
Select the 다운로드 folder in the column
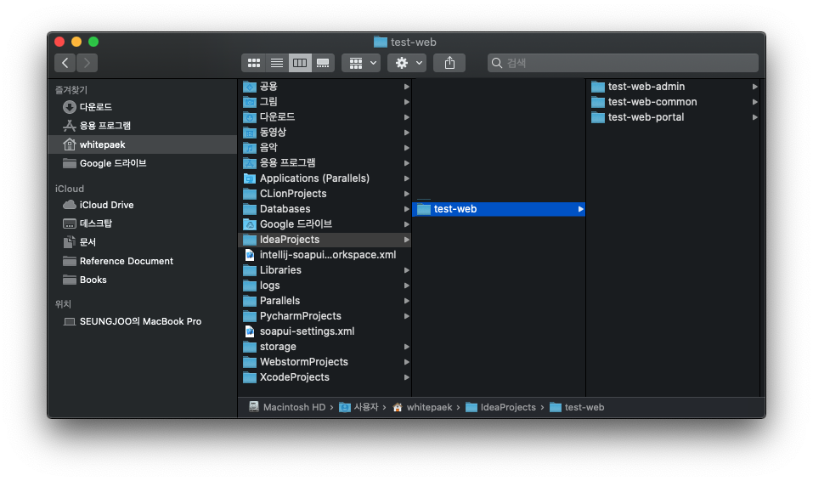[x=325, y=116]
